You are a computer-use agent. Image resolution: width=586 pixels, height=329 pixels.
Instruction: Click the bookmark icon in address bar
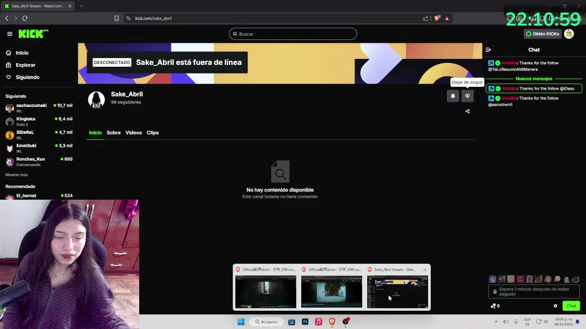click(x=116, y=18)
